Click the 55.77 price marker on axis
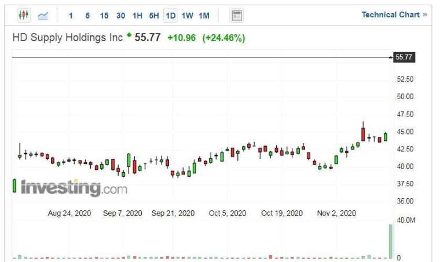 coord(404,57)
